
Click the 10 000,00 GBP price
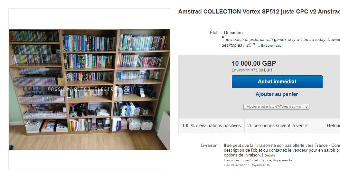tap(254, 63)
